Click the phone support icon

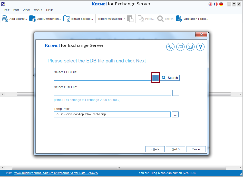(x=170, y=47)
